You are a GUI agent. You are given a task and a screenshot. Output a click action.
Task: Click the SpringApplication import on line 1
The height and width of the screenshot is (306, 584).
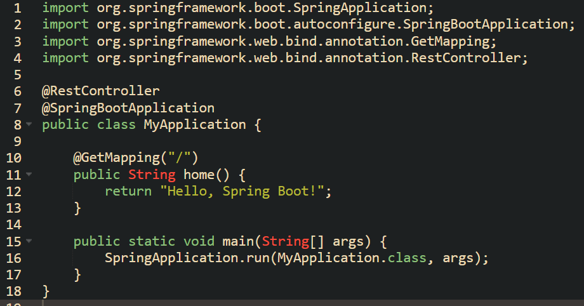click(x=265, y=8)
